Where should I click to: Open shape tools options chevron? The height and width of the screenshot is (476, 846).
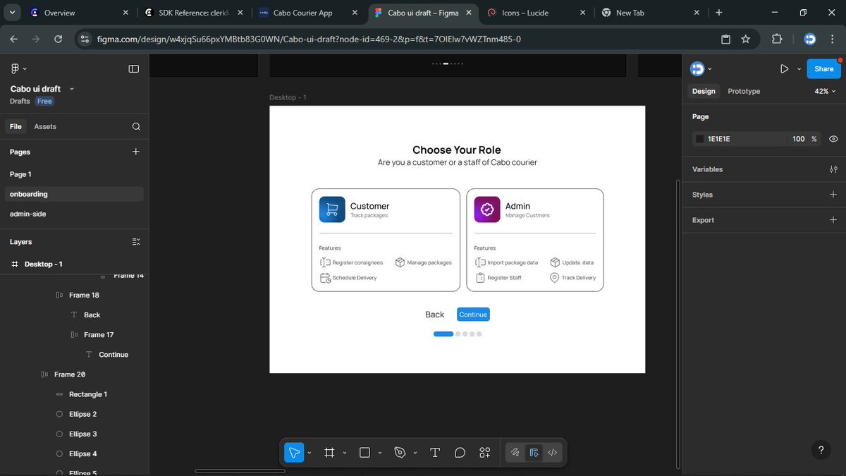[x=380, y=453]
